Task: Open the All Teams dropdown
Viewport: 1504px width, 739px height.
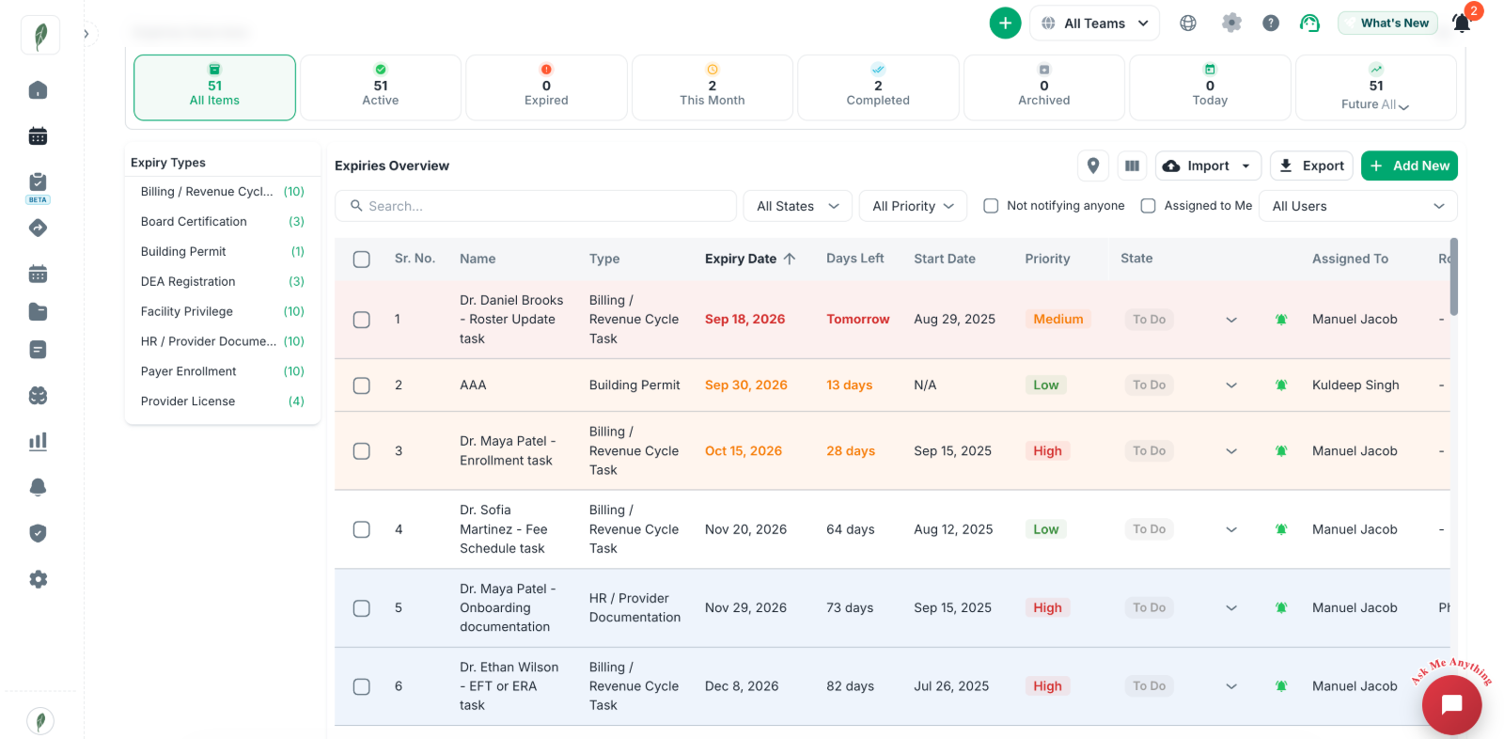Action: pos(1094,24)
